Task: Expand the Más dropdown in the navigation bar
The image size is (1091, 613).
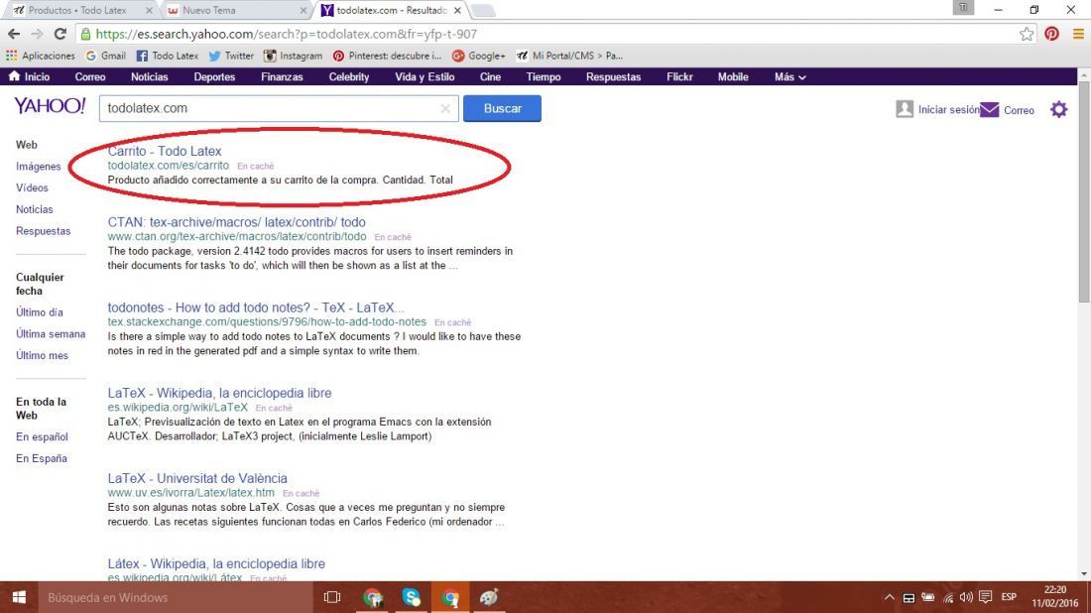Action: 789,76
